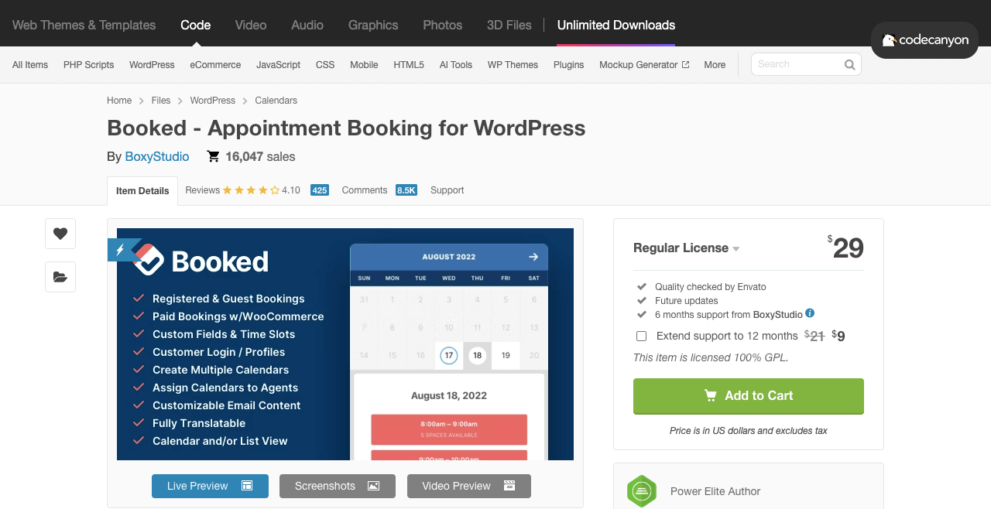Viewport: 991px width, 509px height.
Task: Click 'This item is licensed 100% GPL.' text
Action: (x=711, y=357)
